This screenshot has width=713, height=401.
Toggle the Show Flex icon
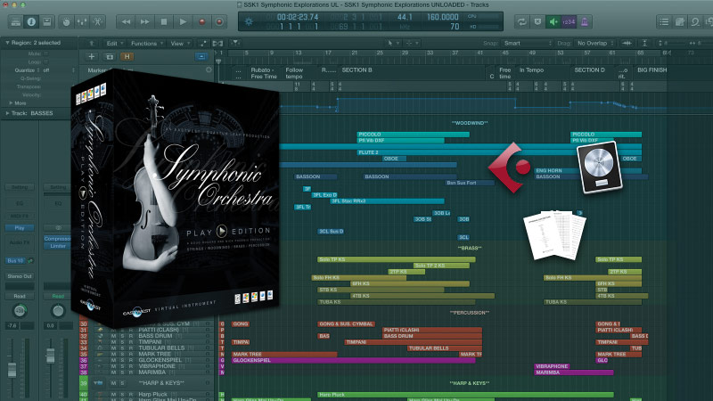pos(217,43)
